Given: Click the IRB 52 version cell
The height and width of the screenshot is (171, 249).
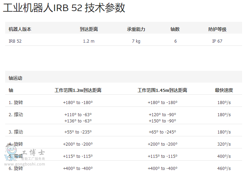Looking at the screenshot, I should tap(15, 41).
